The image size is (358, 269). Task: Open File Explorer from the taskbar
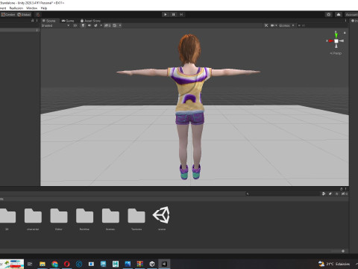coord(43,264)
